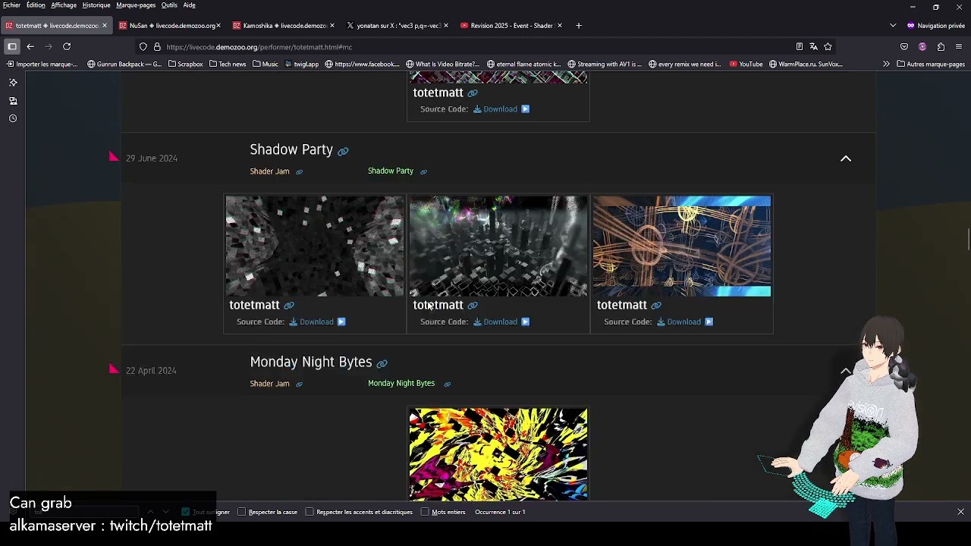The image size is (971, 546).
Task: Translate this page icon
Action: (x=813, y=47)
